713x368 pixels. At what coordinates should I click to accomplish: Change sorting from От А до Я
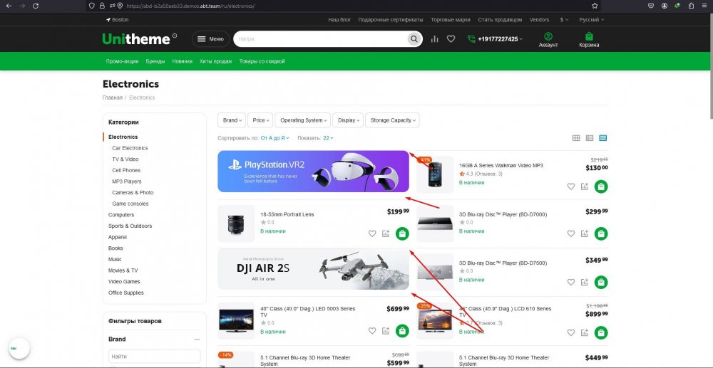275,138
